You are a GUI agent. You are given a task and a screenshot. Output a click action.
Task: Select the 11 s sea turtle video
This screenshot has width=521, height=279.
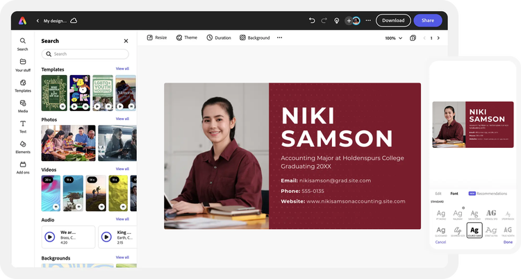pyautogui.click(x=73, y=194)
